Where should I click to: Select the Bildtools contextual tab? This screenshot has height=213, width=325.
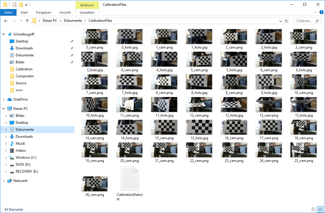point(87,5)
